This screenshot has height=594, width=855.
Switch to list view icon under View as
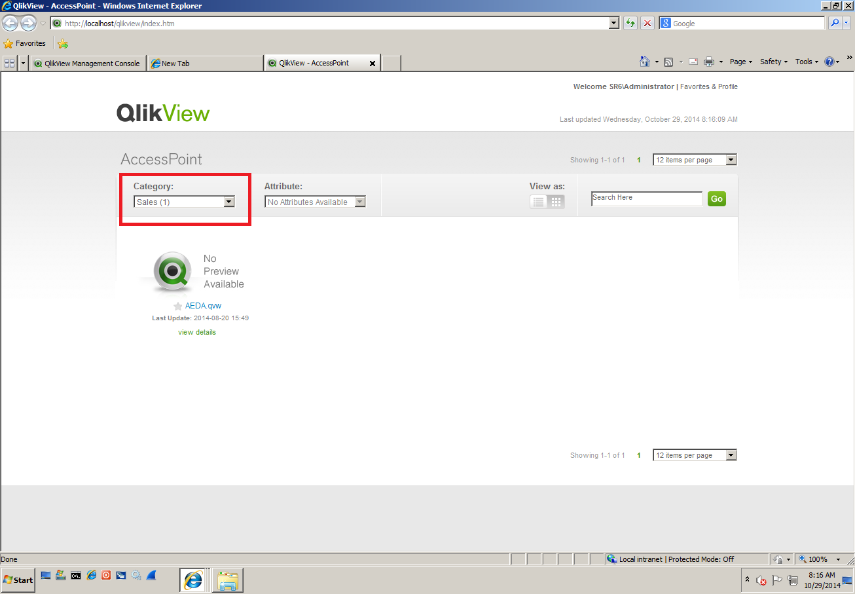pyautogui.click(x=539, y=202)
